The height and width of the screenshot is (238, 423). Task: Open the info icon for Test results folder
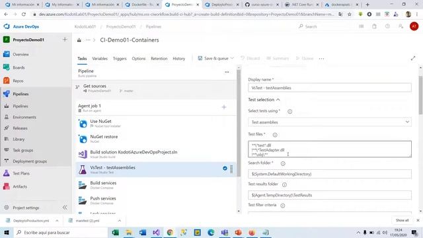coord(284,184)
